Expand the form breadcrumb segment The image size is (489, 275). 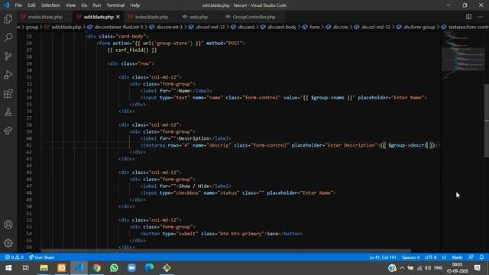pos(314,27)
